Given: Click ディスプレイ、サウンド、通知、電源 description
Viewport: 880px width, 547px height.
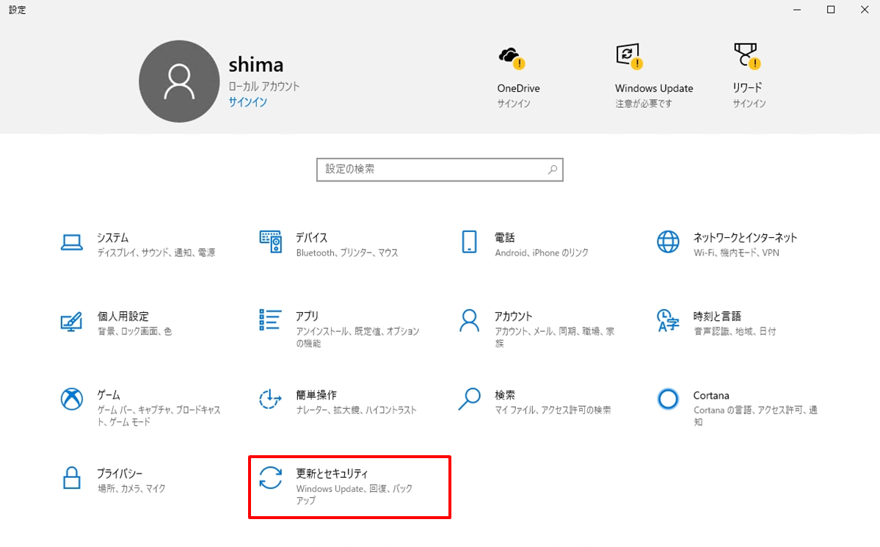Looking at the screenshot, I should click(x=156, y=253).
